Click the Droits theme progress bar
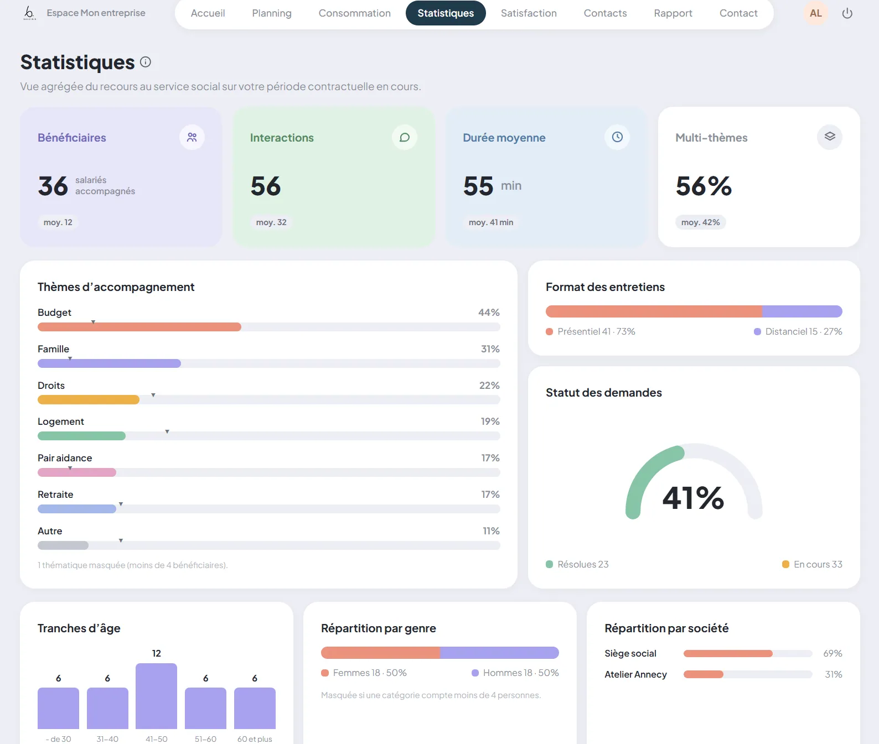The width and height of the screenshot is (879, 744). pyautogui.click(x=269, y=400)
